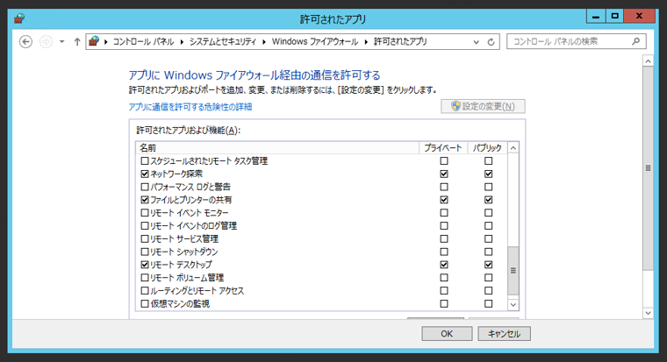The width and height of the screenshot is (667, 362).
Task: Click the window title bar firewall icon
Action: [19, 18]
